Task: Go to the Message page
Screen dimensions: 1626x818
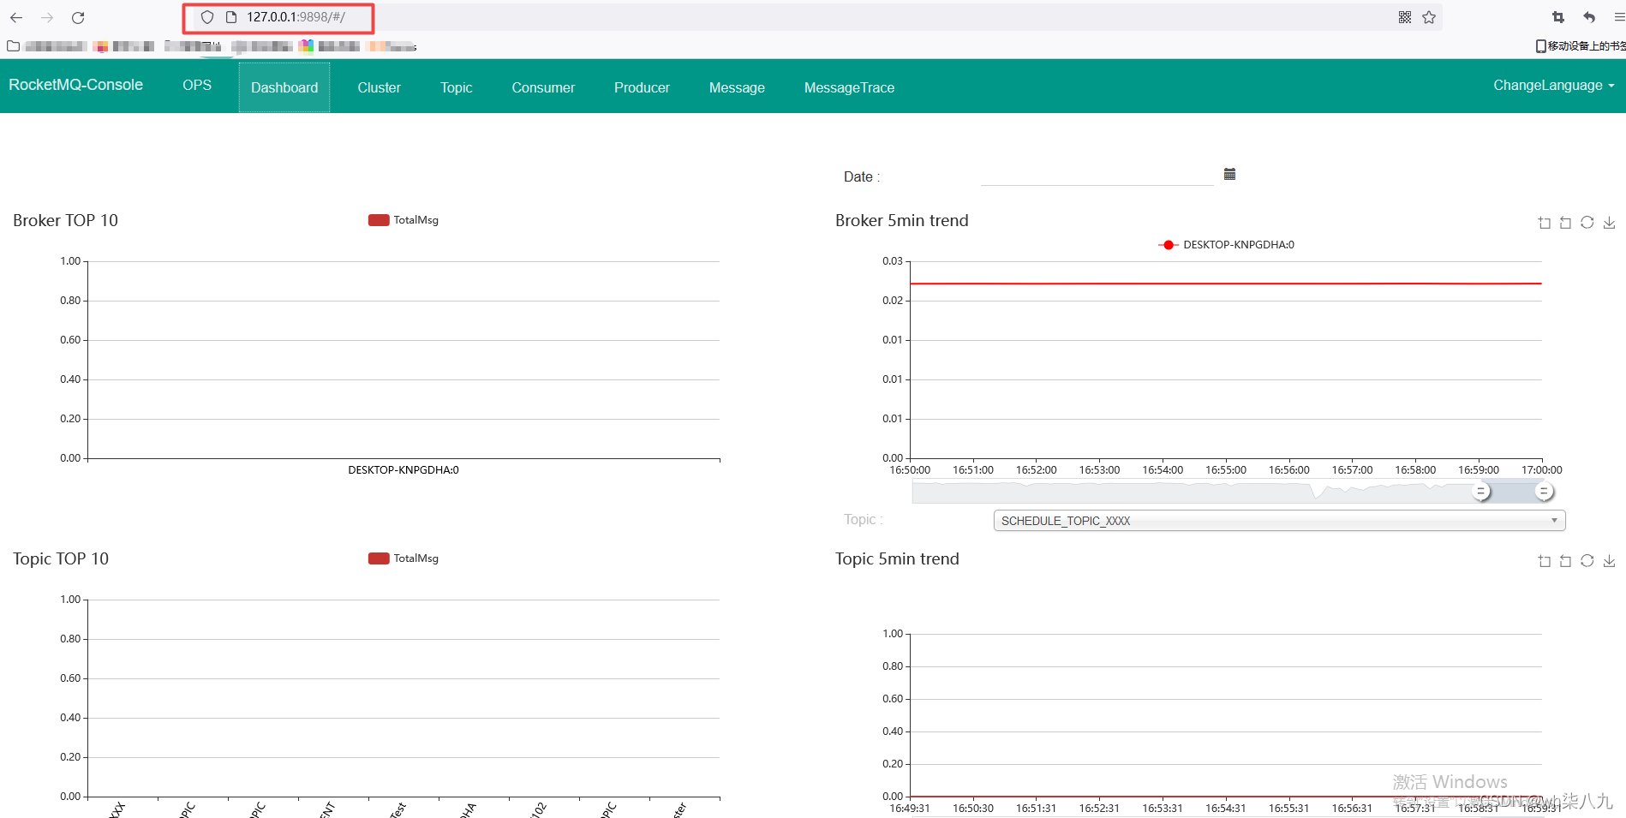Action: tap(737, 87)
